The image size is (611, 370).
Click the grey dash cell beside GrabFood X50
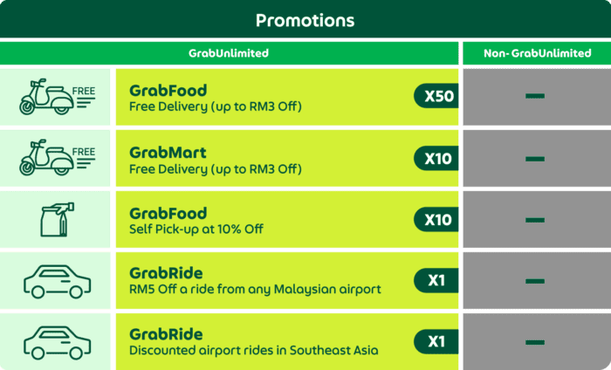point(537,97)
